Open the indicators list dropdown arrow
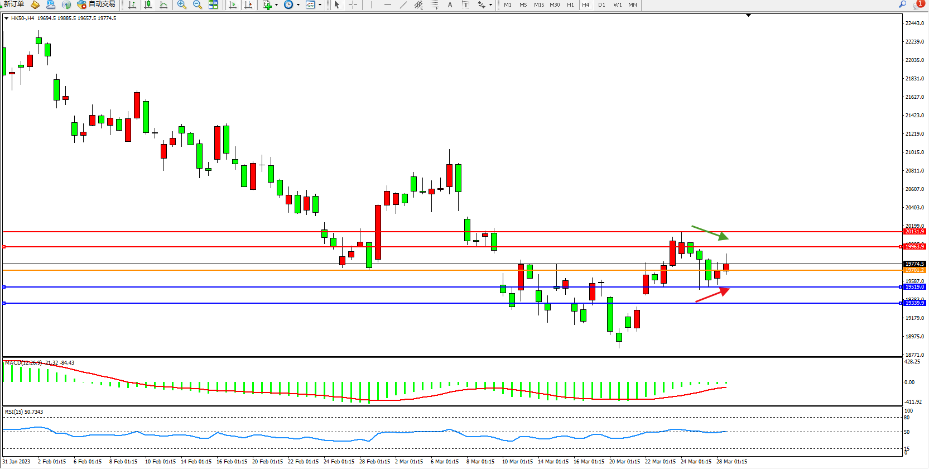This screenshot has height=469, width=929. [276, 5]
